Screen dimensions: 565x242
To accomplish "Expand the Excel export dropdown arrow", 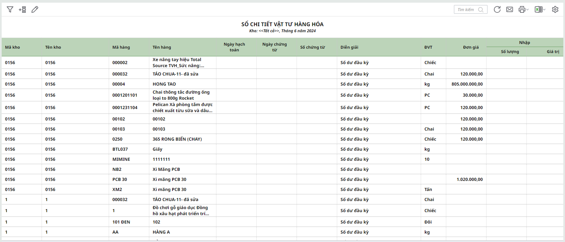I will [x=544, y=10].
